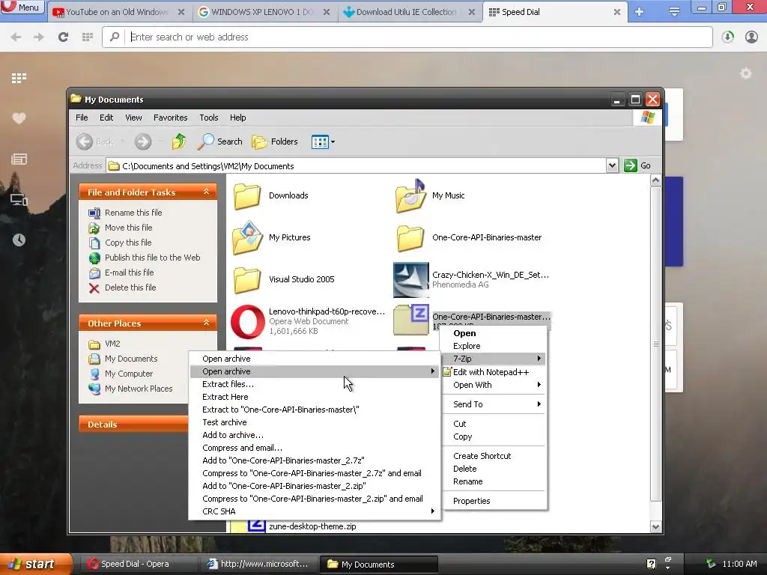Expand the Explorer address dropdown
767x575 pixels.
pyautogui.click(x=612, y=165)
